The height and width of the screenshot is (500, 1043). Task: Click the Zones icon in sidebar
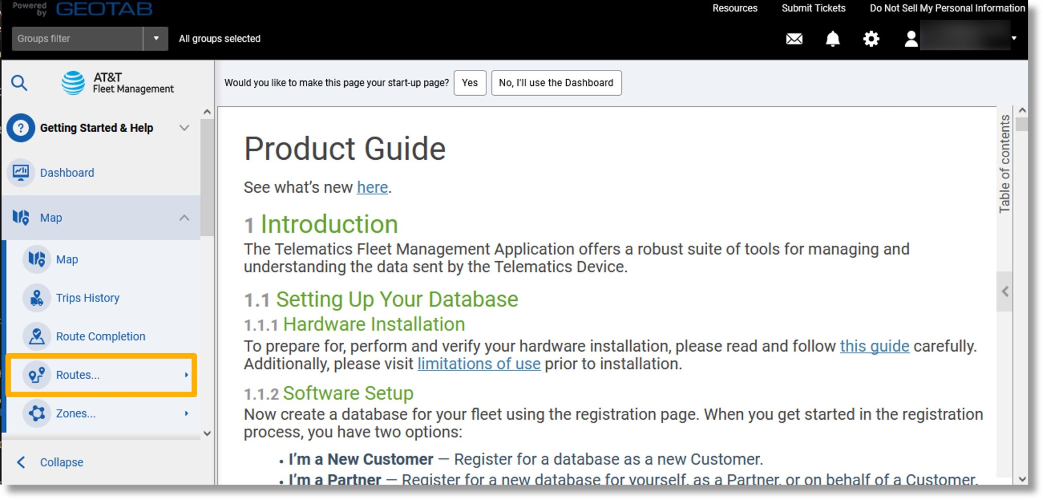coord(37,413)
